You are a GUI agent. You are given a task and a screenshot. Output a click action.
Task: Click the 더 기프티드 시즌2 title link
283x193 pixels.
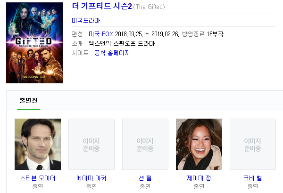(102, 6)
